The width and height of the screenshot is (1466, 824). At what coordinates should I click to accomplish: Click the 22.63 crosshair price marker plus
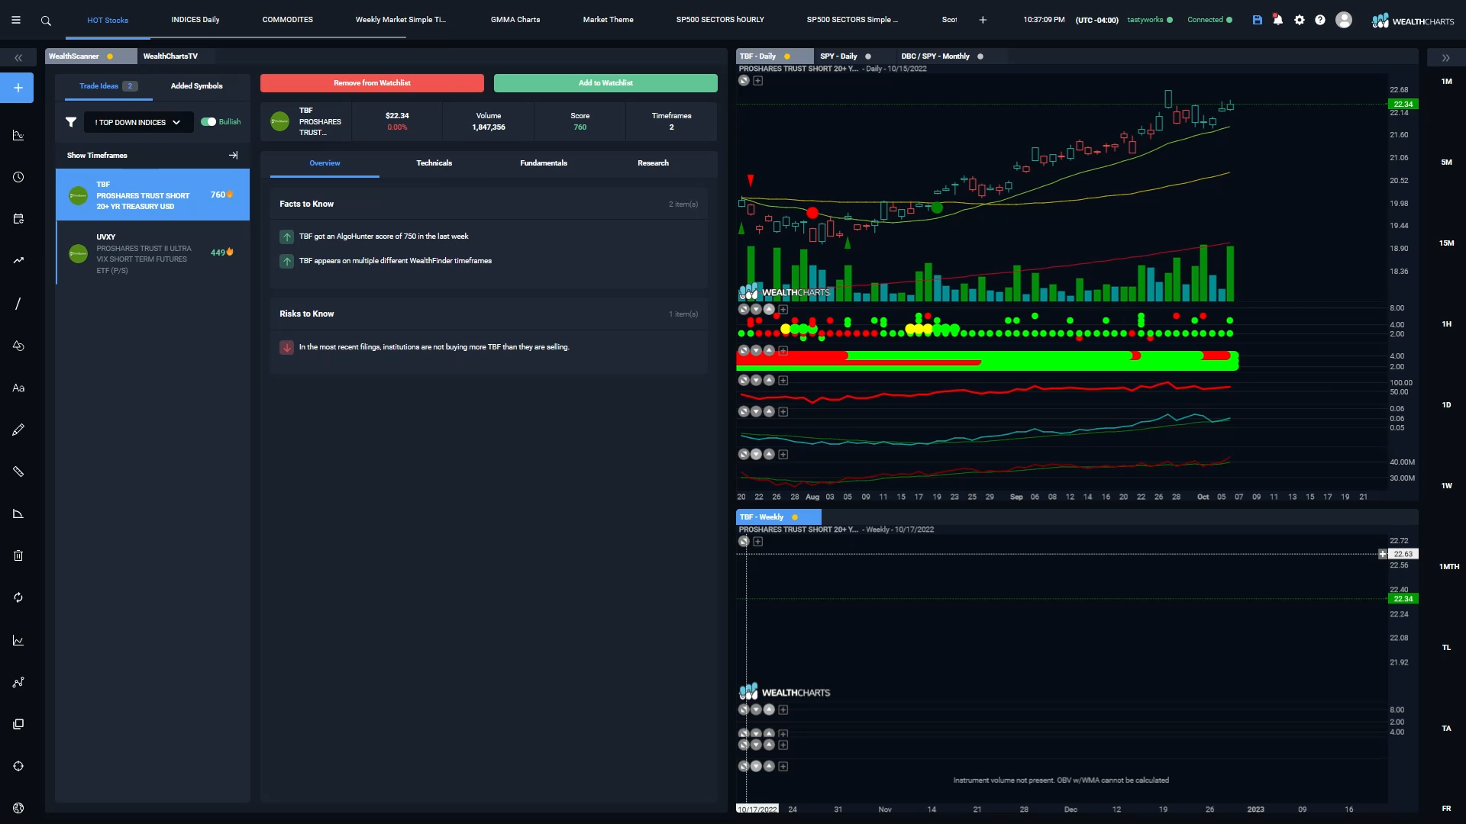coord(1383,554)
